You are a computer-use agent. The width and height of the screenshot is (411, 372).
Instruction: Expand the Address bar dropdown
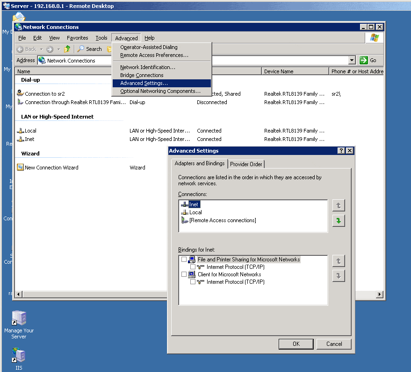coord(352,60)
